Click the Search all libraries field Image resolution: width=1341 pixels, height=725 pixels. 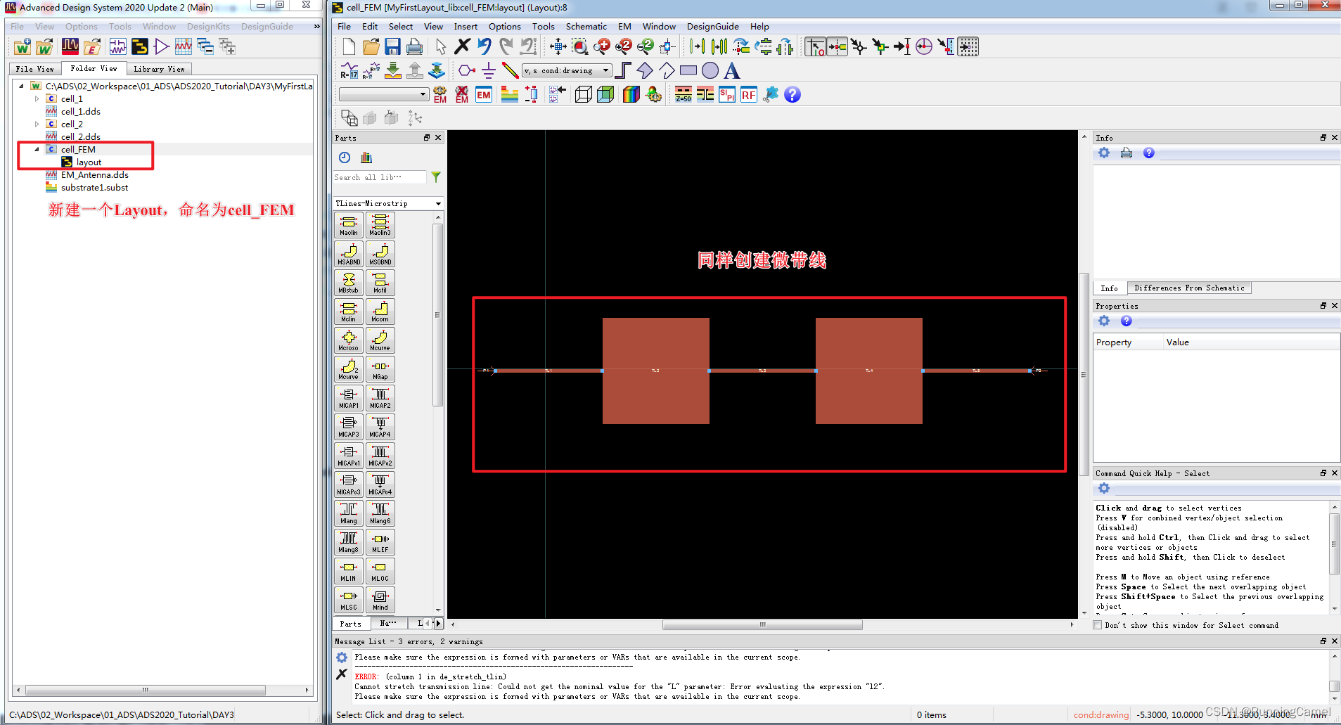[380, 177]
